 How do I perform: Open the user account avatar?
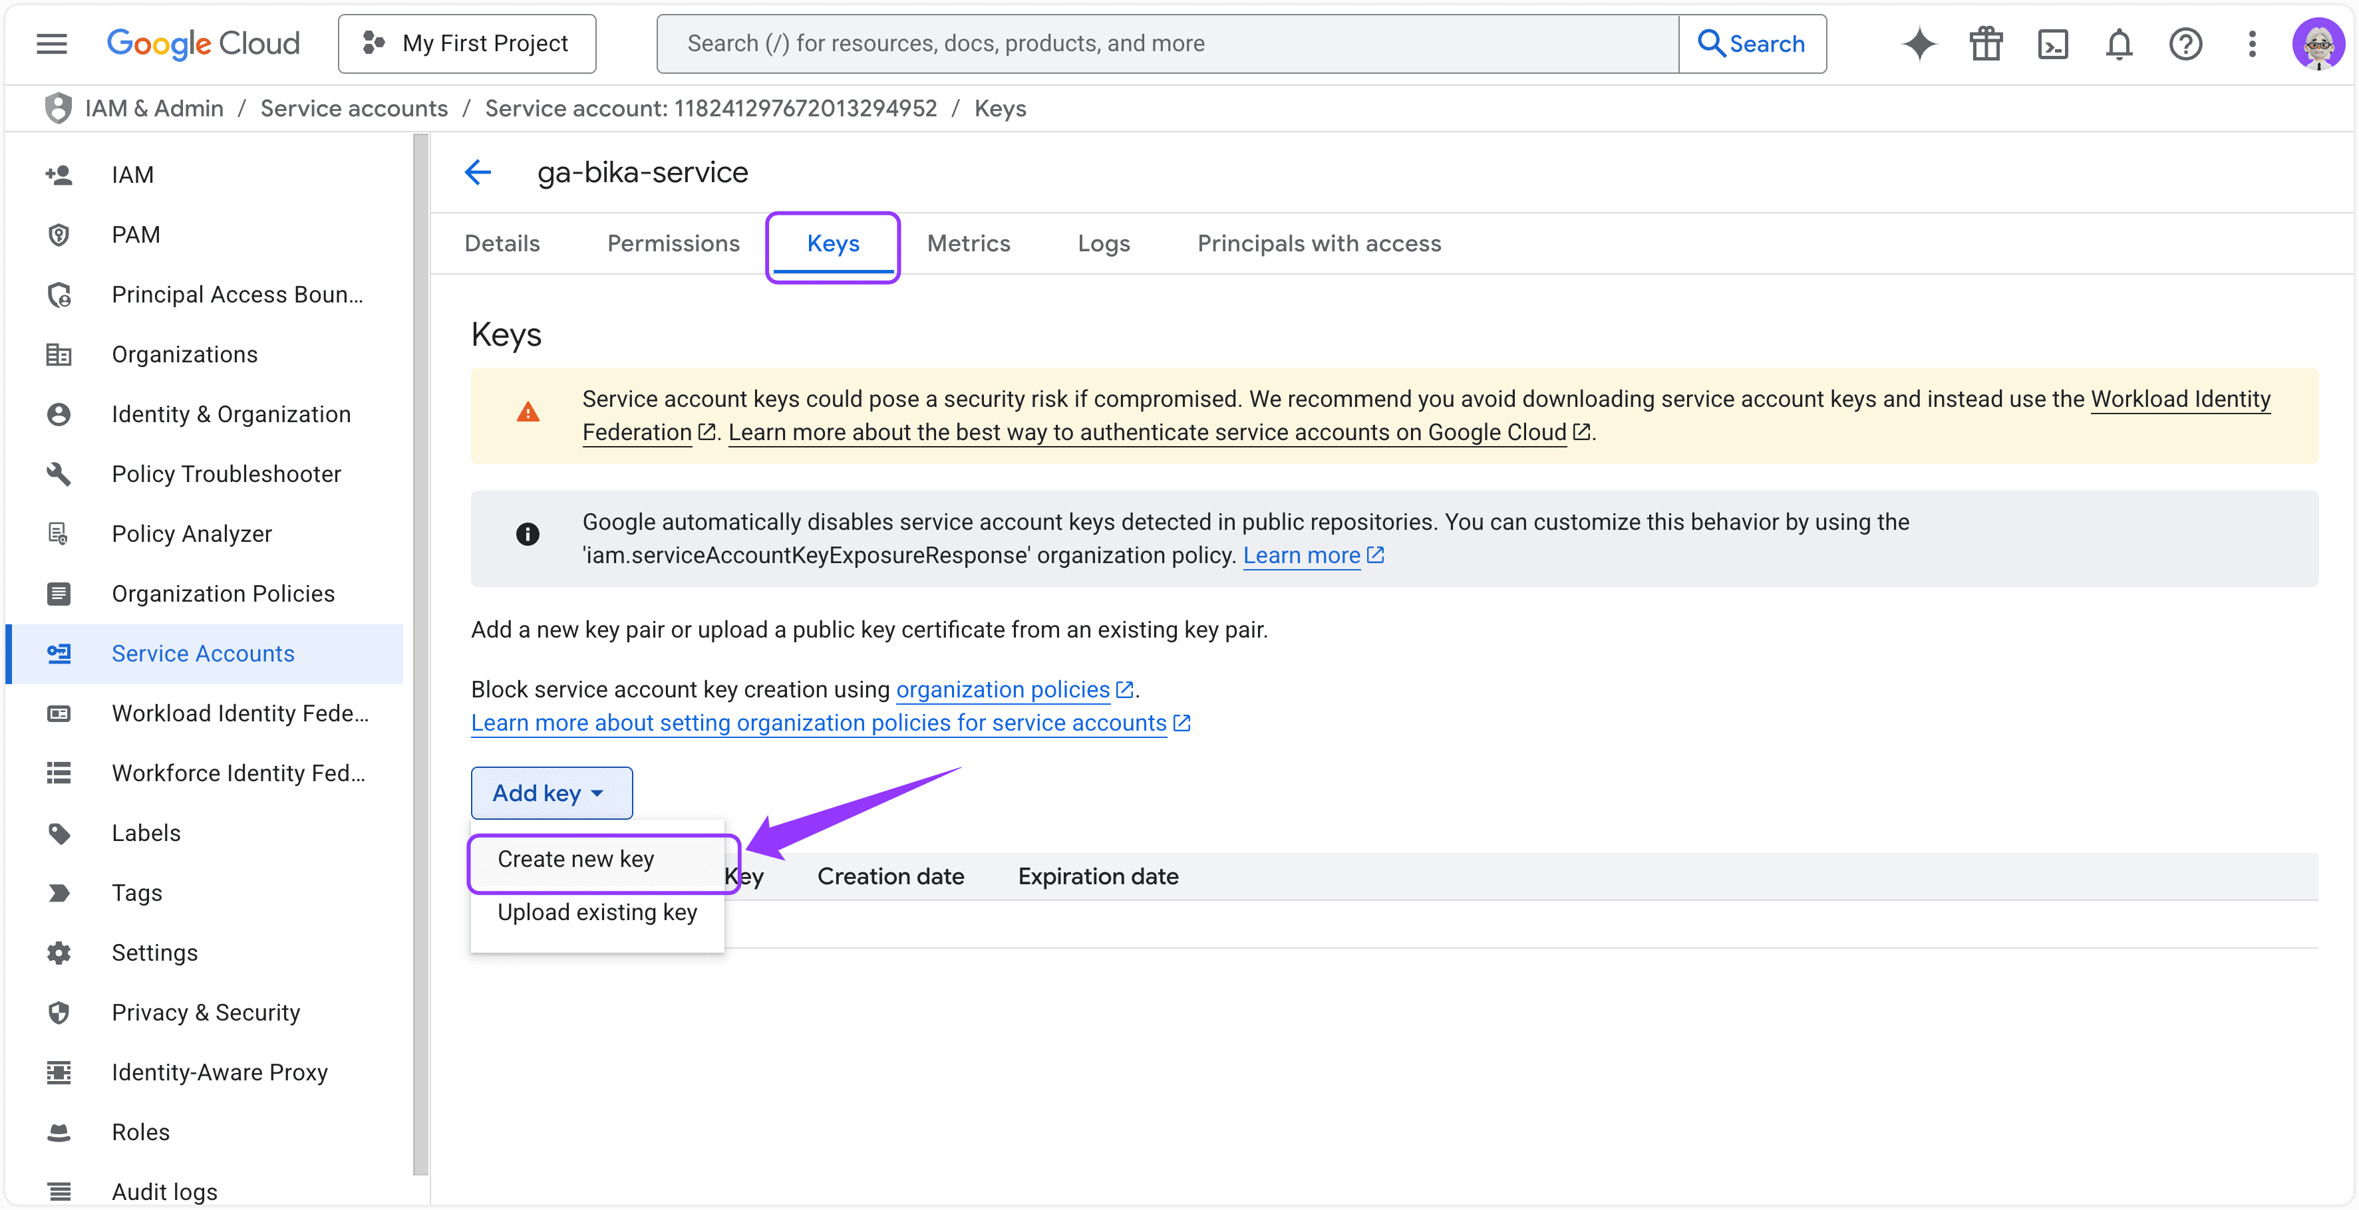click(x=2318, y=43)
